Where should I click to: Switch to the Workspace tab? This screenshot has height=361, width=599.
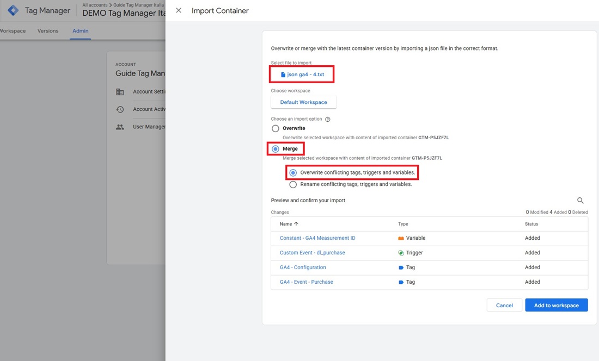pyautogui.click(x=13, y=31)
